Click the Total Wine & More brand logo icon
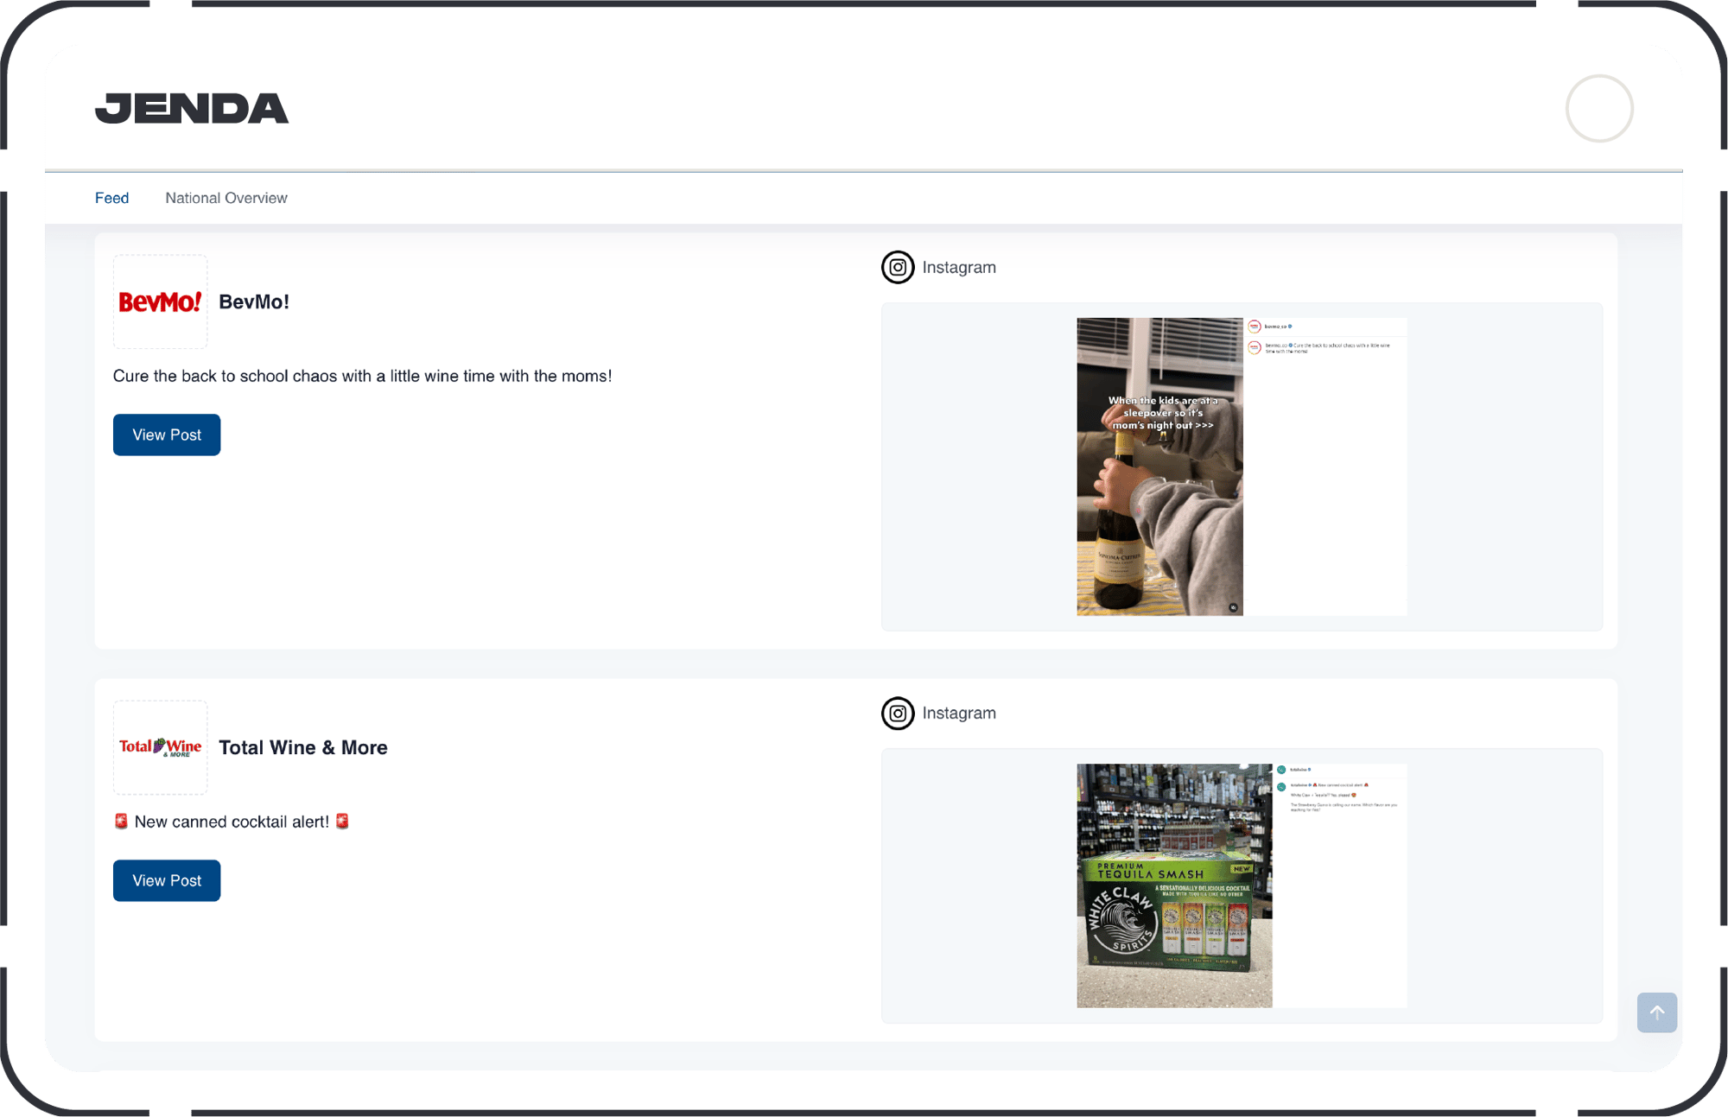1728x1117 pixels. click(x=162, y=746)
